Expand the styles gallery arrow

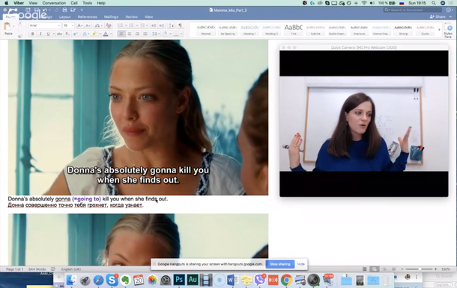(x=439, y=29)
